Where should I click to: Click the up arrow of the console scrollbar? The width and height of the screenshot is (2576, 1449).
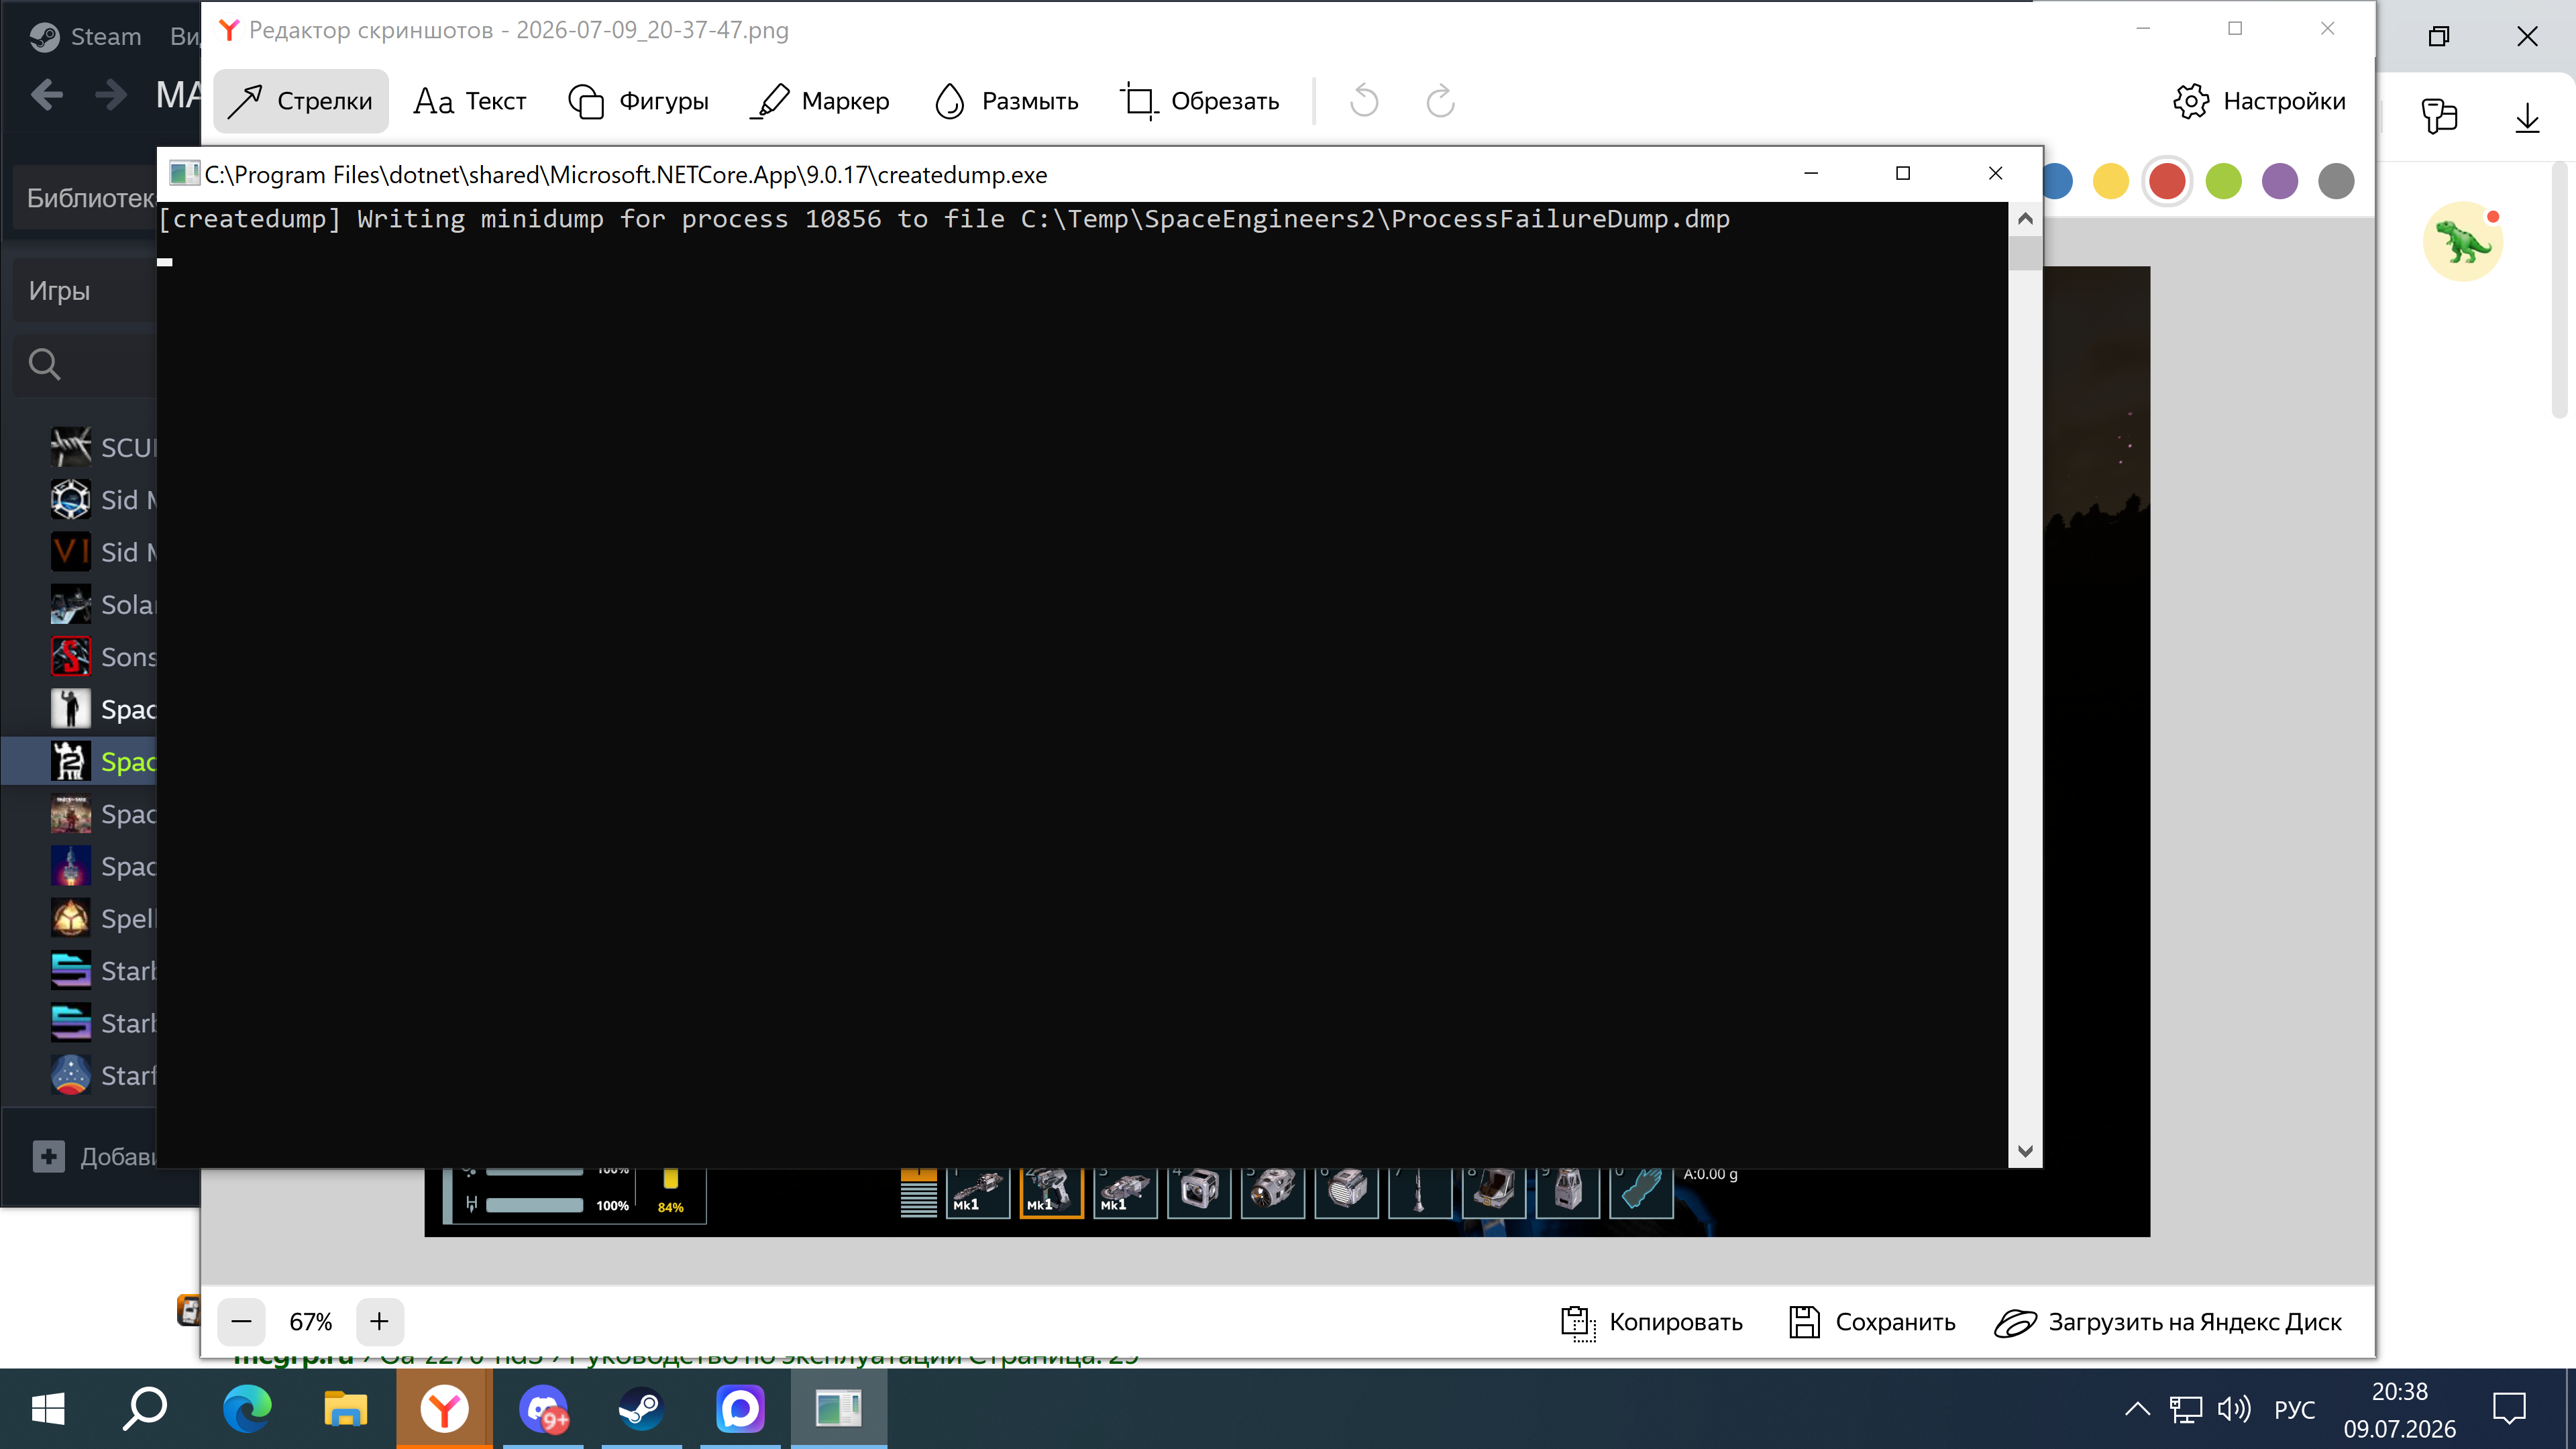[x=2025, y=219]
